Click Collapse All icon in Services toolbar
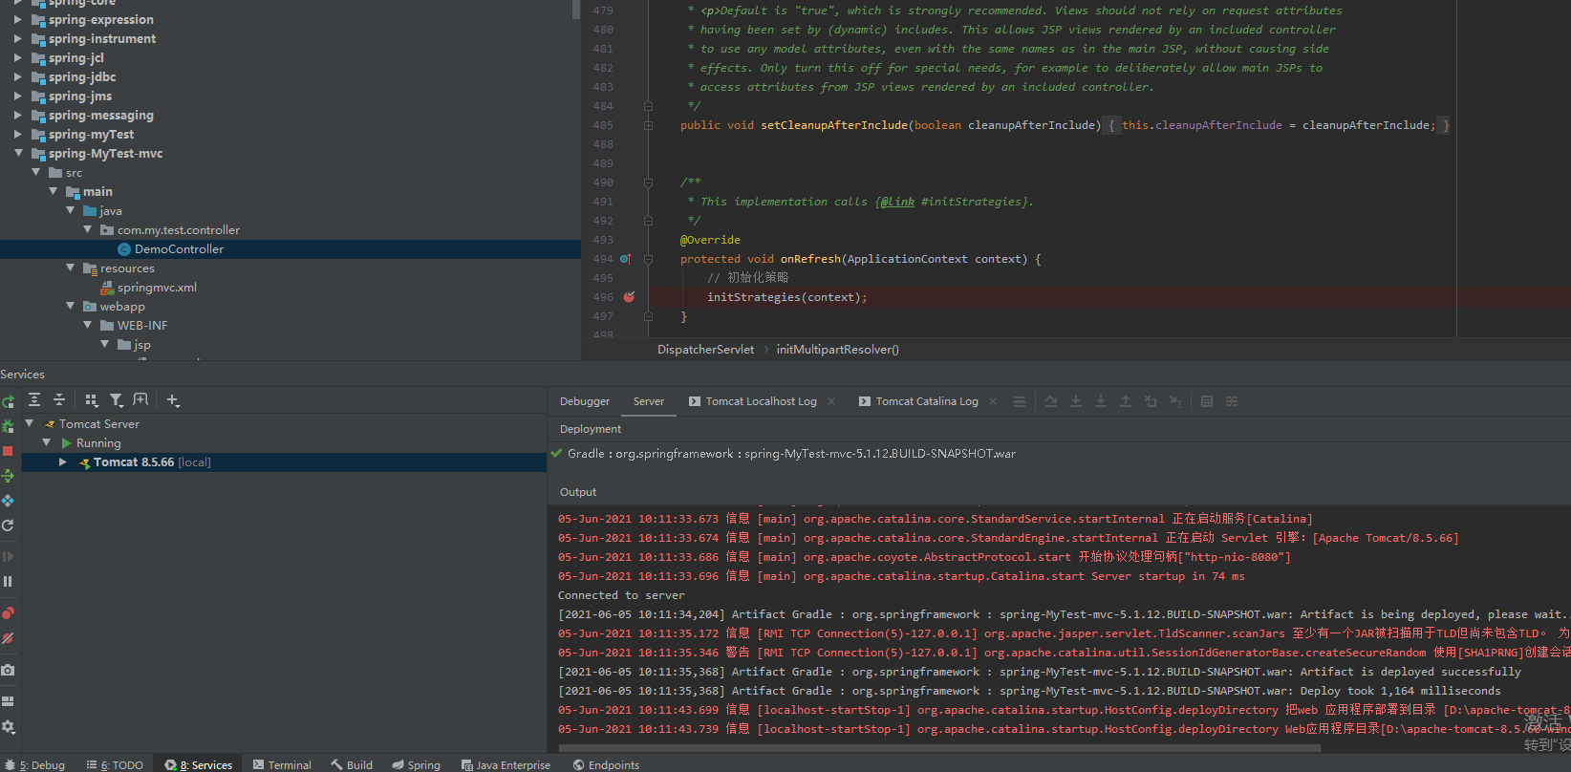This screenshot has width=1571, height=772. click(x=59, y=400)
